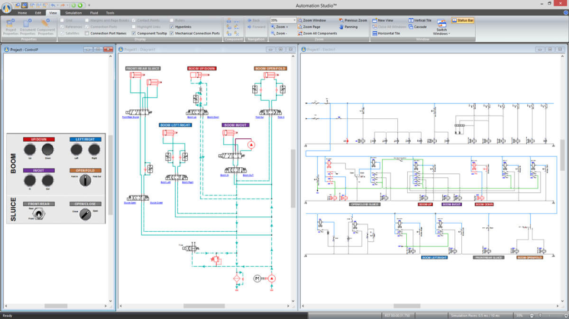Toggle Component Tooltip checkbox
The height and width of the screenshot is (319, 569).
point(133,33)
